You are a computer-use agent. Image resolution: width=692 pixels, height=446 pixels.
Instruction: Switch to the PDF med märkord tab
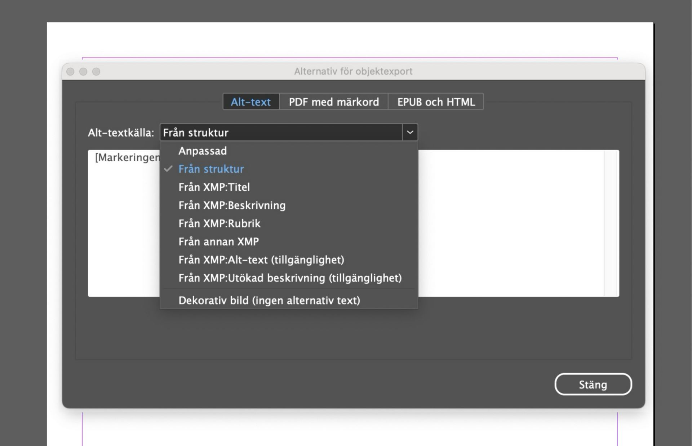[333, 102]
